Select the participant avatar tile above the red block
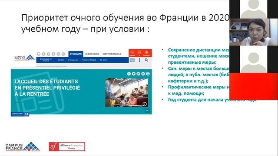 [254, 59]
